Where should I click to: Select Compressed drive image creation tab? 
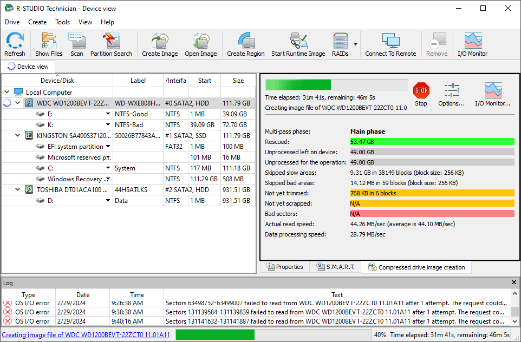pos(416,267)
